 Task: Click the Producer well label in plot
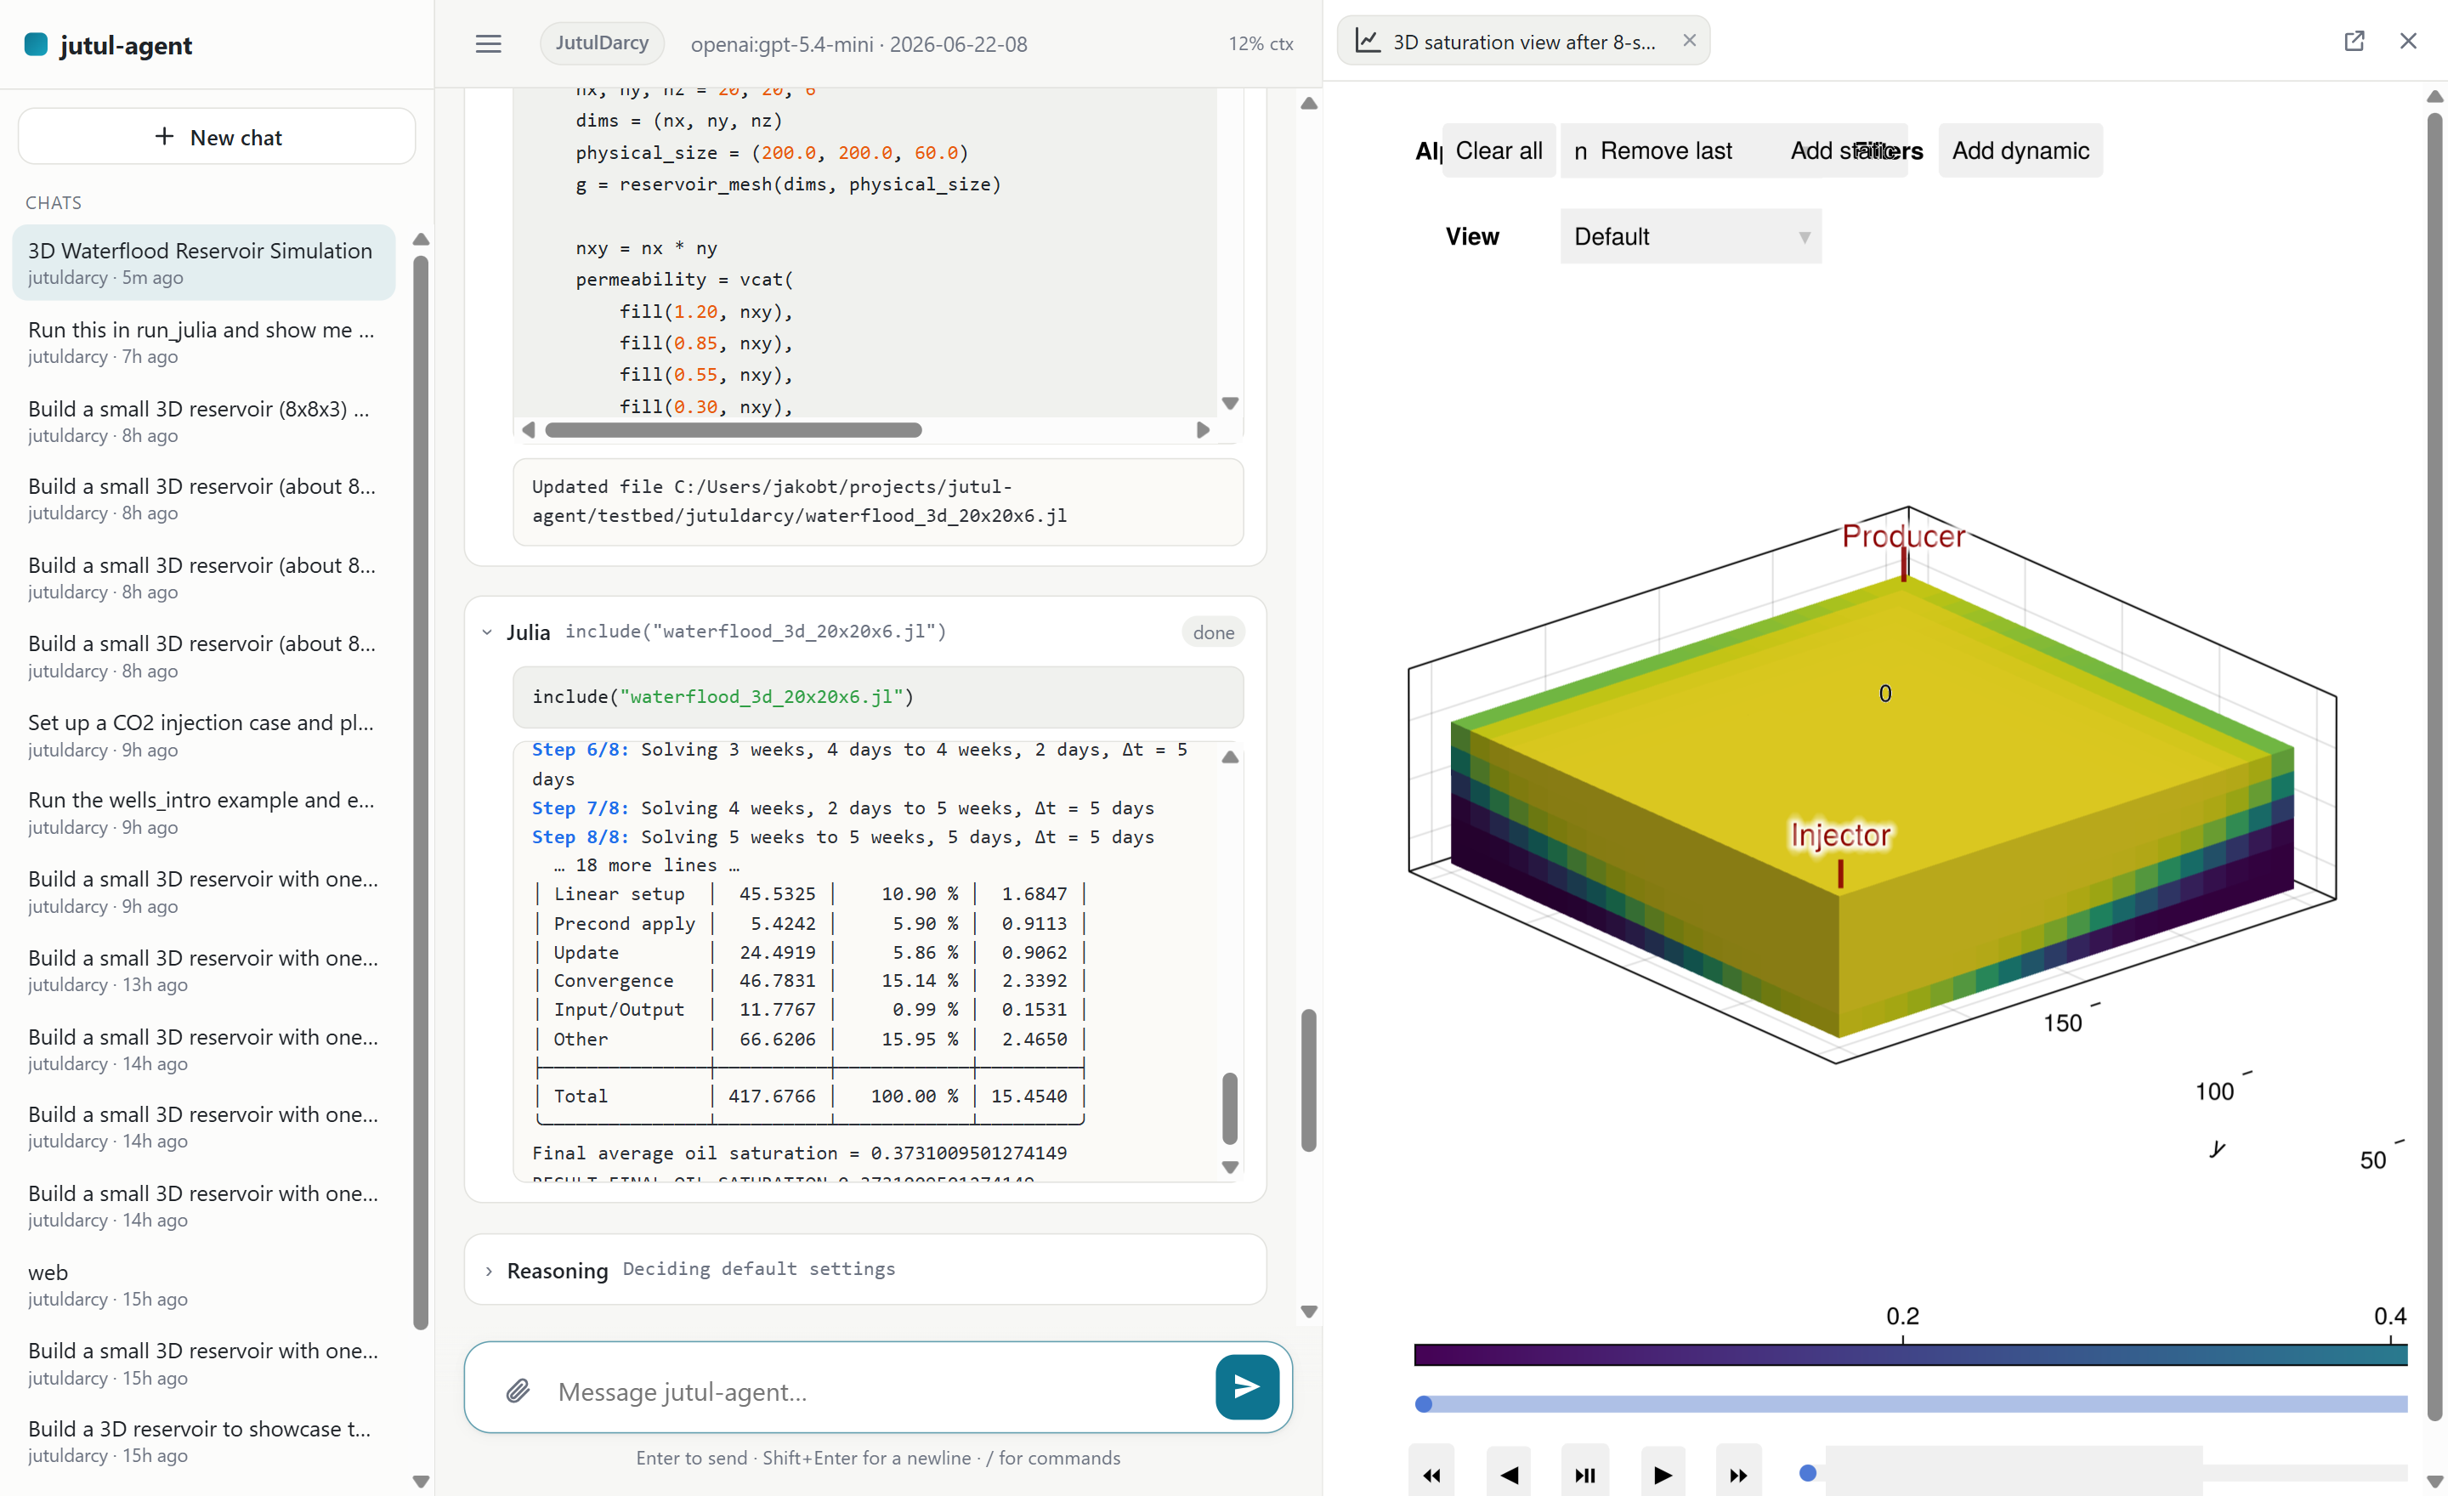point(1903,536)
